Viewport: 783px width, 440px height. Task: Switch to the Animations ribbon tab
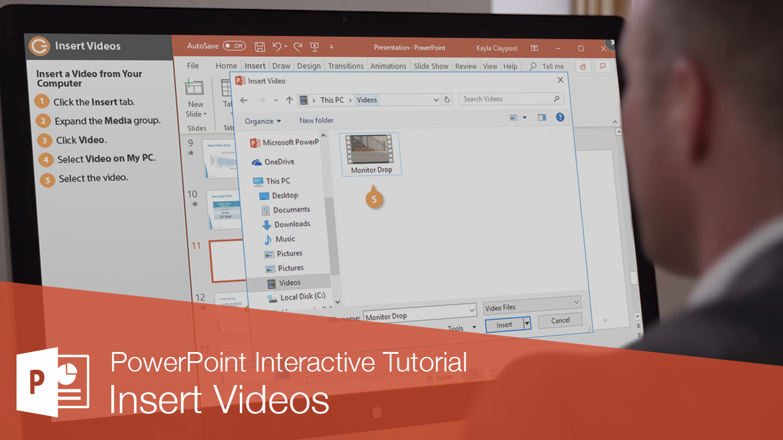pos(388,65)
